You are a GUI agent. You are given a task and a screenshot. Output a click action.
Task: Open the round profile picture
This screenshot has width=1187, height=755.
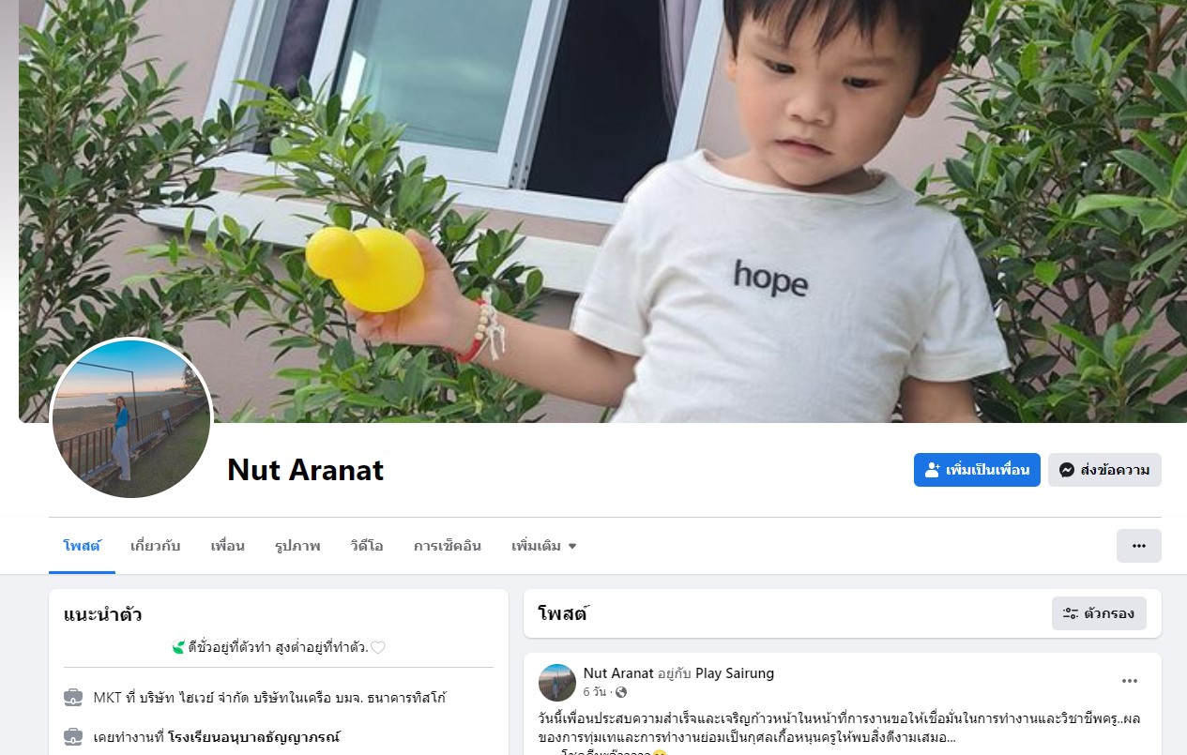[131, 418]
